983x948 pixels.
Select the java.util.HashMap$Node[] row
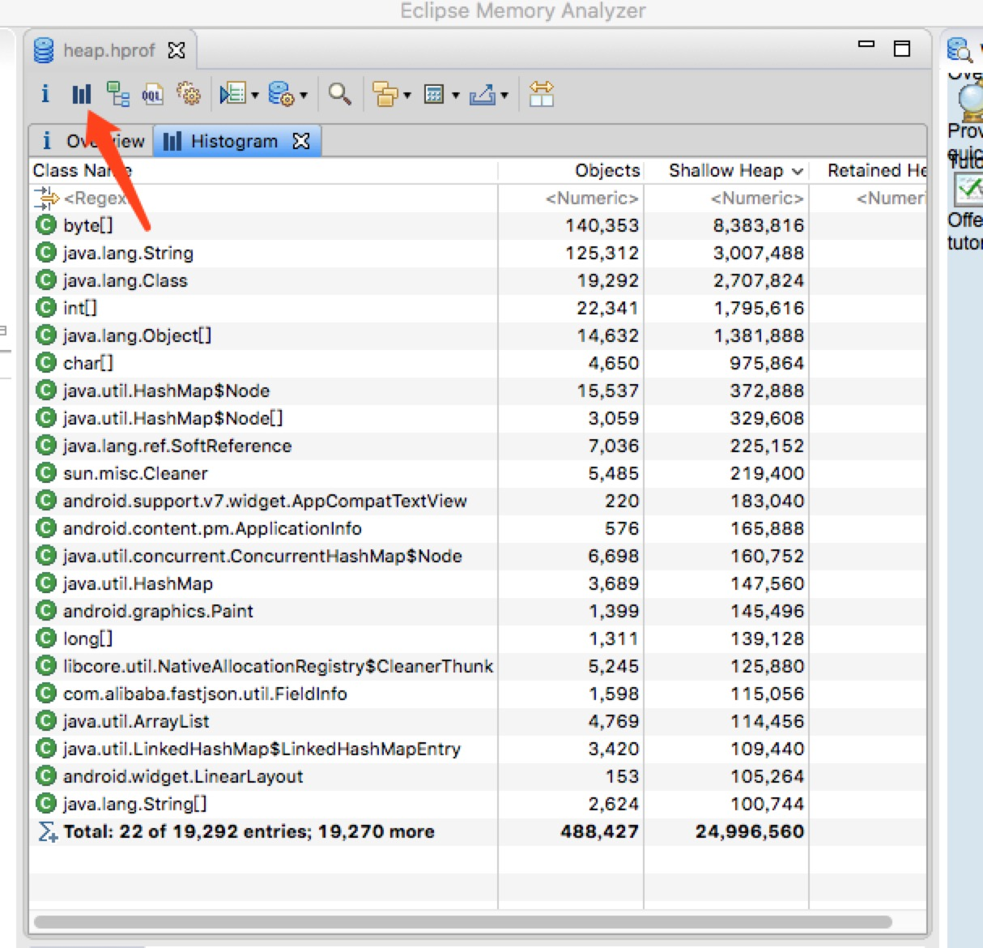click(478, 418)
